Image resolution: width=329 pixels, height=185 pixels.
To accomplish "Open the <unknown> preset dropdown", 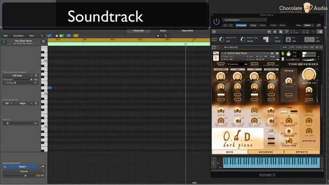I will click(245, 20).
